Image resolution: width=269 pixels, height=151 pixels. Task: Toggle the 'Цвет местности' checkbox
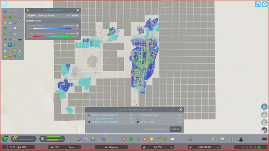point(77,25)
